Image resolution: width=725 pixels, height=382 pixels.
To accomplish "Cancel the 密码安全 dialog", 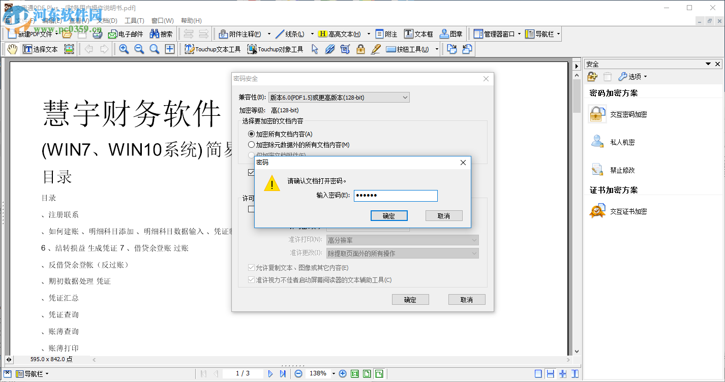I will [466, 299].
